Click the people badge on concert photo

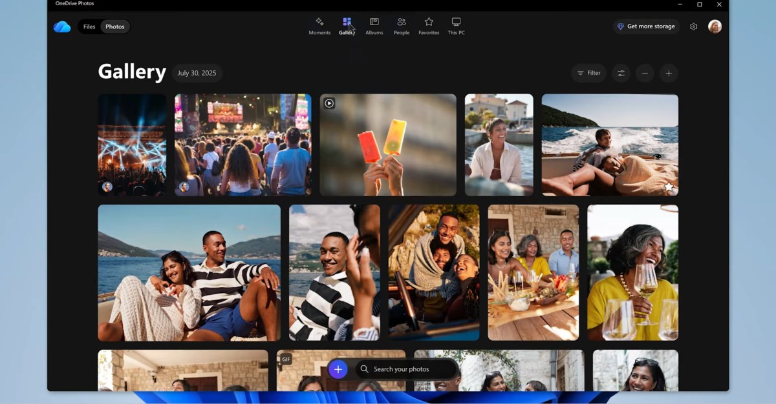tap(105, 186)
